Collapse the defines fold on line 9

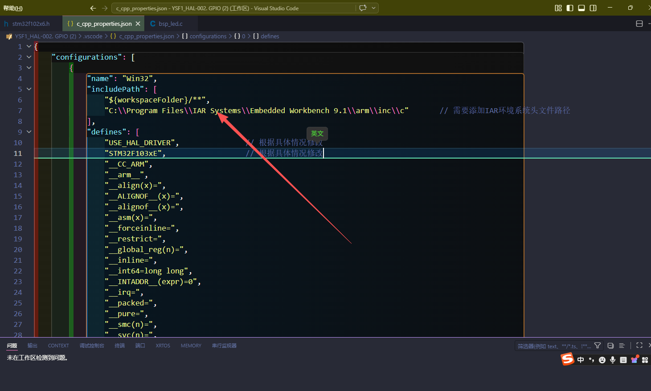point(29,132)
